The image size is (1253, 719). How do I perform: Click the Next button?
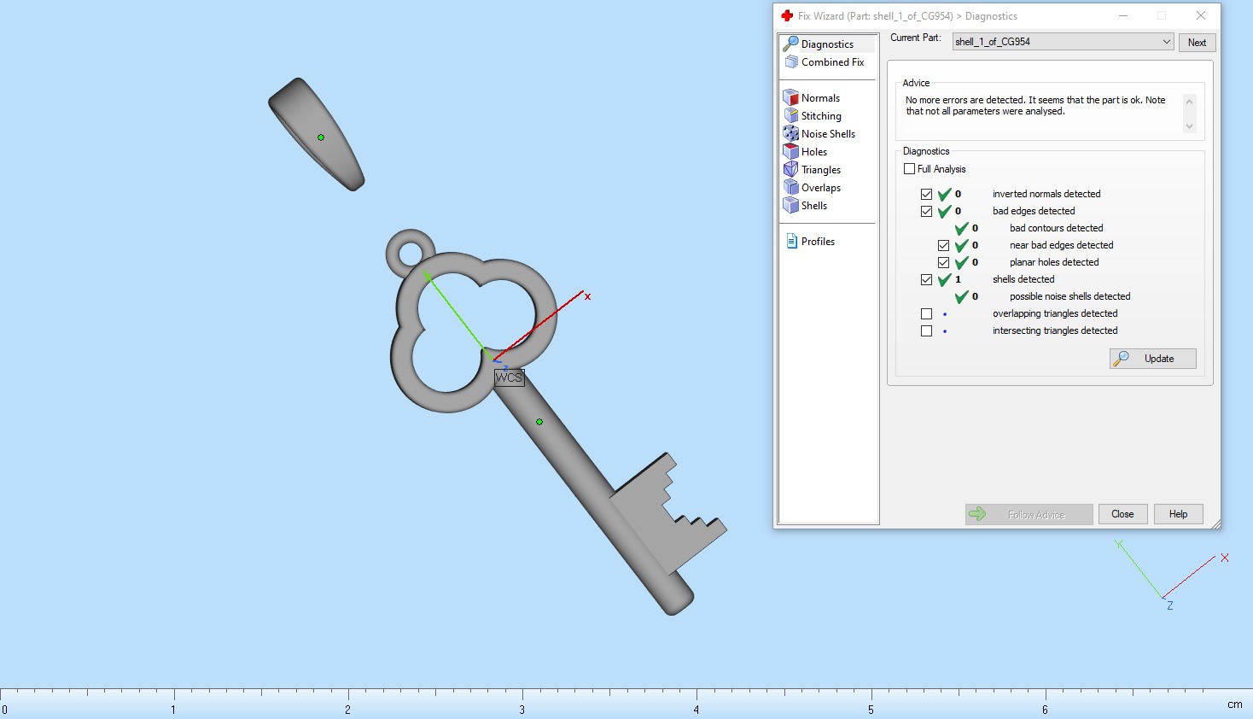(1197, 43)
